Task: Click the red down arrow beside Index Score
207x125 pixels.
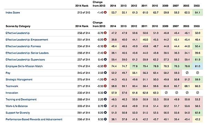Action: (105, 12)
